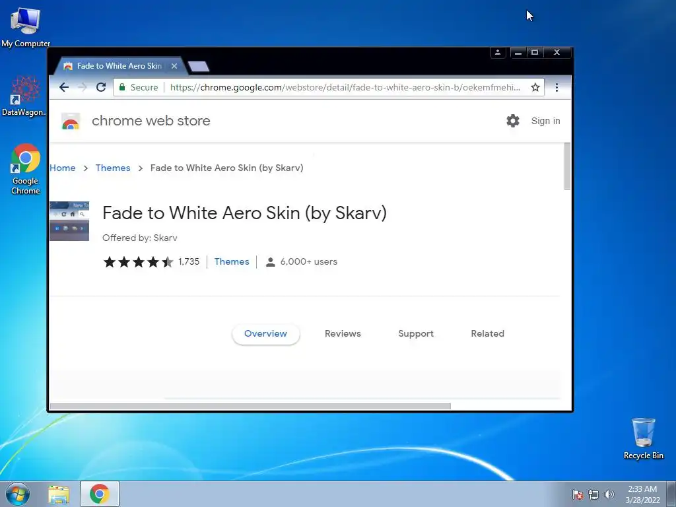Click the network icon in system tray
Screen dimensions: 676x507
click(x=593, y=494)
